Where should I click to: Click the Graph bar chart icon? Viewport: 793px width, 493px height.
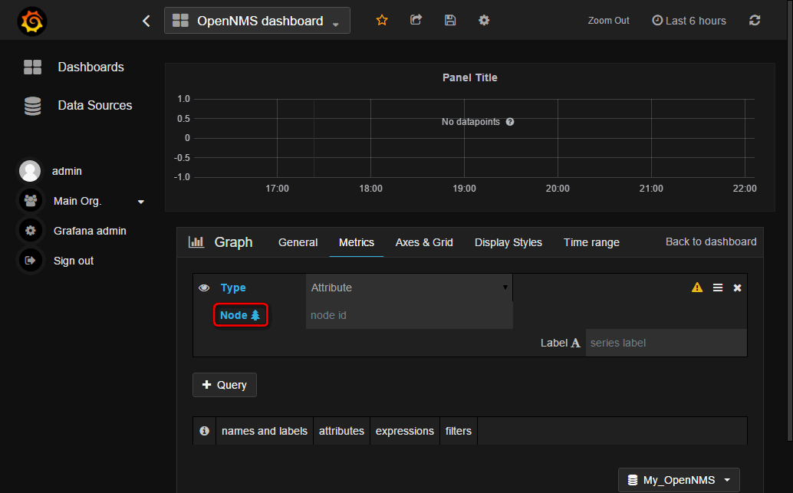[x=196, y=242]
